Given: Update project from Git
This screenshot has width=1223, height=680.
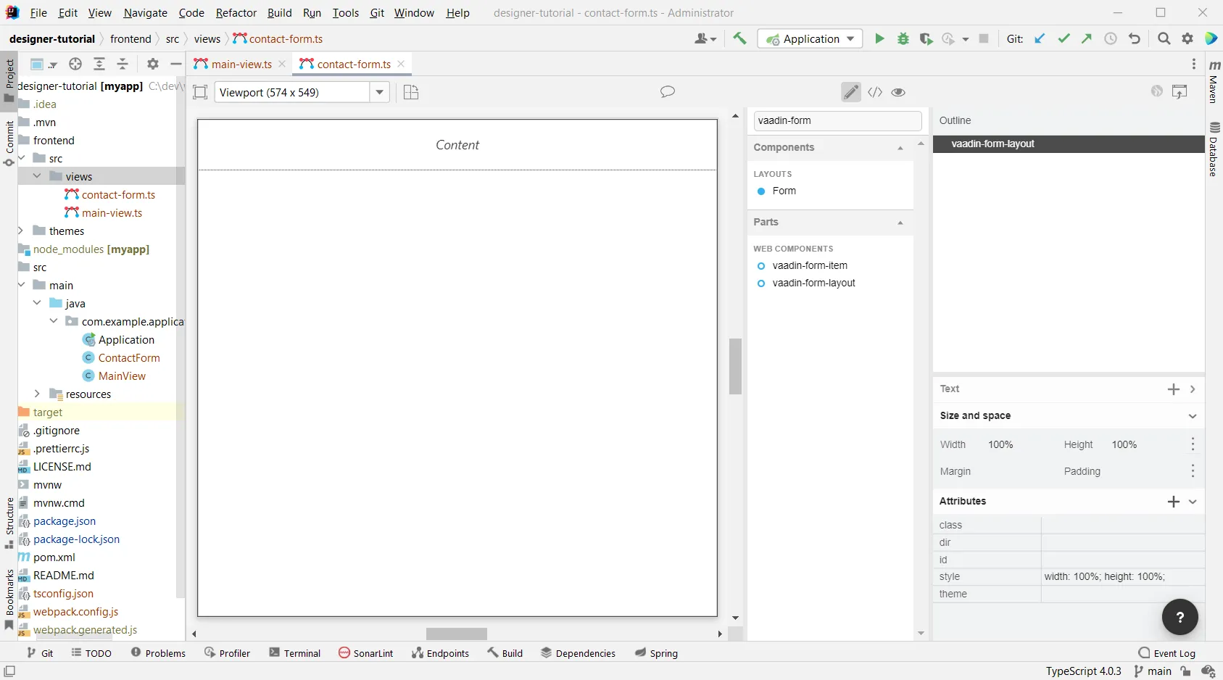Looking at the screenshot, I should click(1040, 38).
